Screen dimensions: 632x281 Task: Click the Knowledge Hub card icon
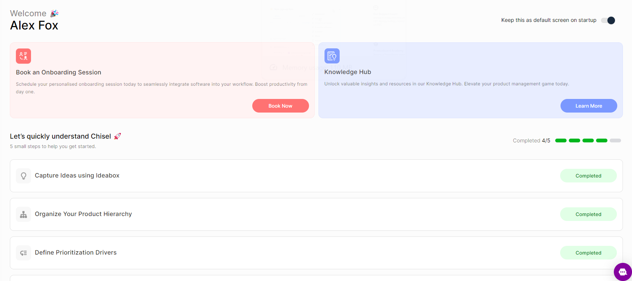[x=332, y=56]
